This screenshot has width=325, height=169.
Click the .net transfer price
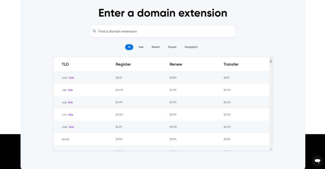(227, 90)
